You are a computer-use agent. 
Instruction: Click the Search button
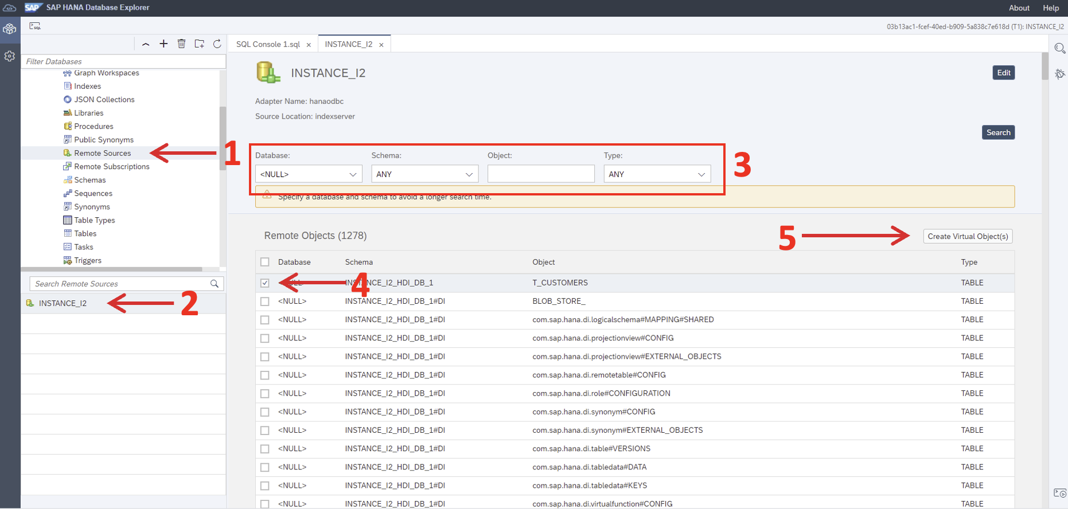[998, 132]
